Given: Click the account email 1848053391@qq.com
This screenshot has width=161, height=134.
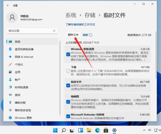Looking at the screenshot, I should 31,20.
